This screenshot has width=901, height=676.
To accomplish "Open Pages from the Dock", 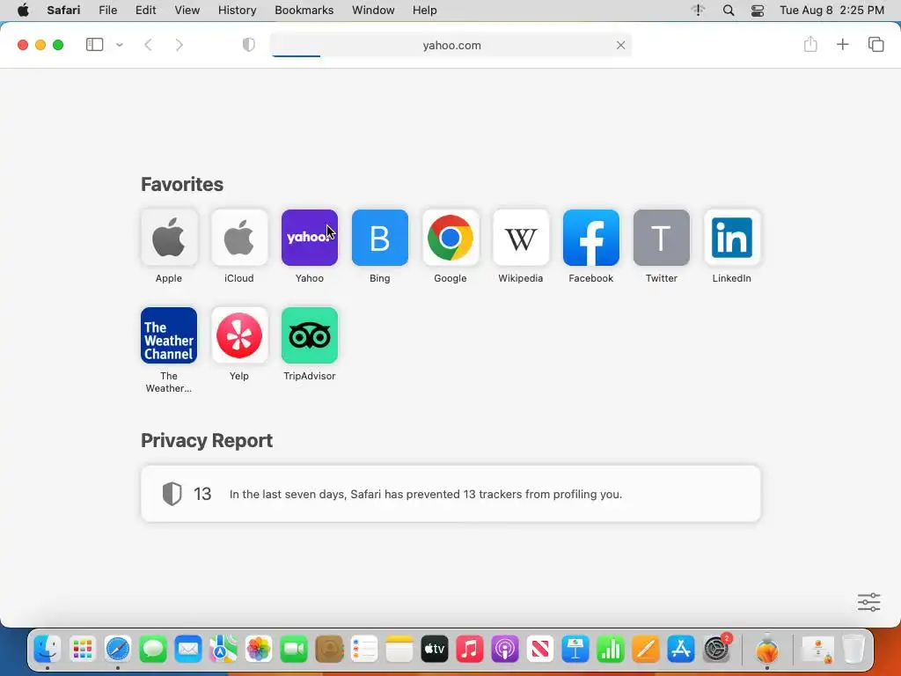I will (646, 650).
